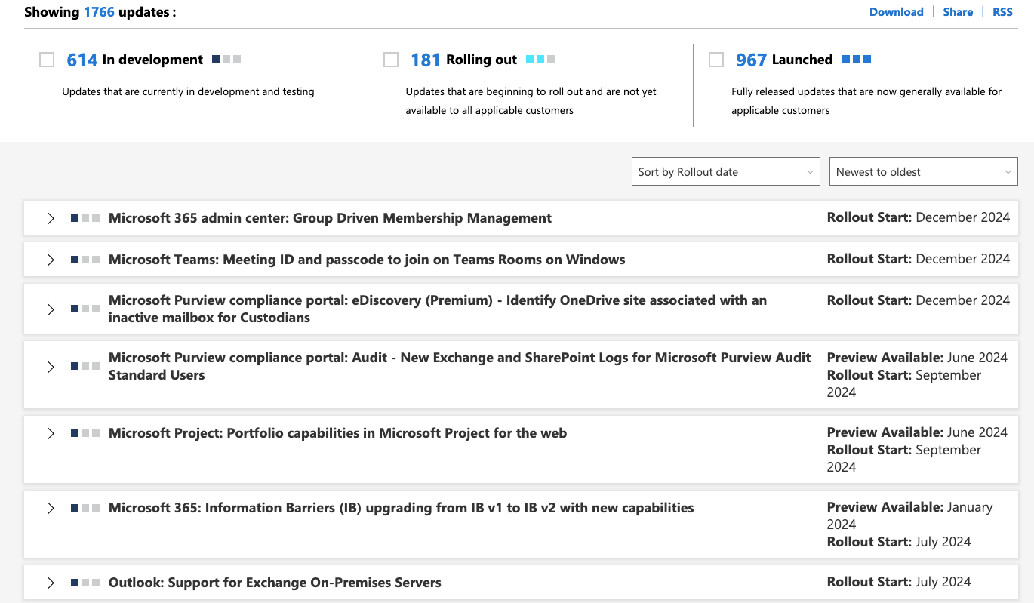Click Preview Available June 2024 for Microsoft Project row
1034x603 pixels.
pos(917,432)
